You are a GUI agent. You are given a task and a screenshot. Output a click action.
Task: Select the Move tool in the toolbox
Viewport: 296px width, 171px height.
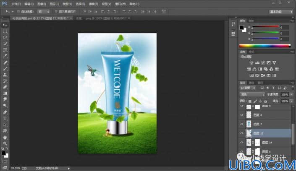5,25
